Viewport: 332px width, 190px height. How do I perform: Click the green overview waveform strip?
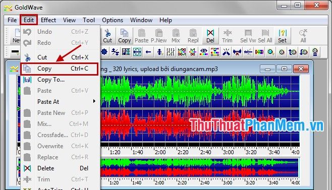[x=199, y=163]
